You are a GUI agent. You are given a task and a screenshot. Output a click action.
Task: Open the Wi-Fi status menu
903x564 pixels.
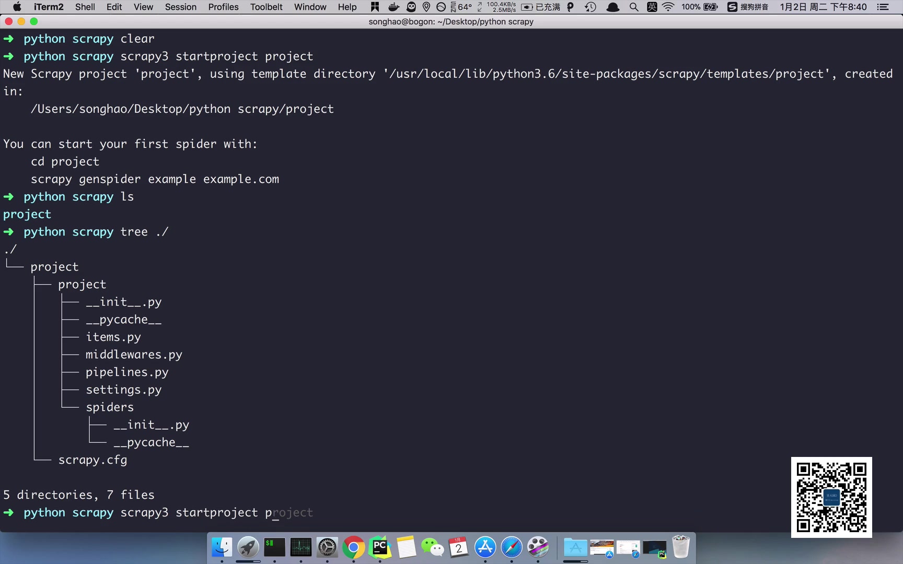coord(668,7)
